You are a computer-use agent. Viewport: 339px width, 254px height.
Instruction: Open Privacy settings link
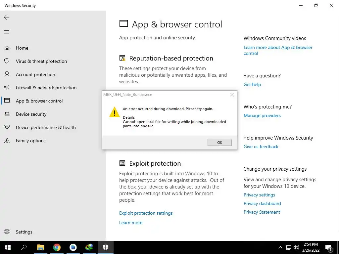coord(259,195)
